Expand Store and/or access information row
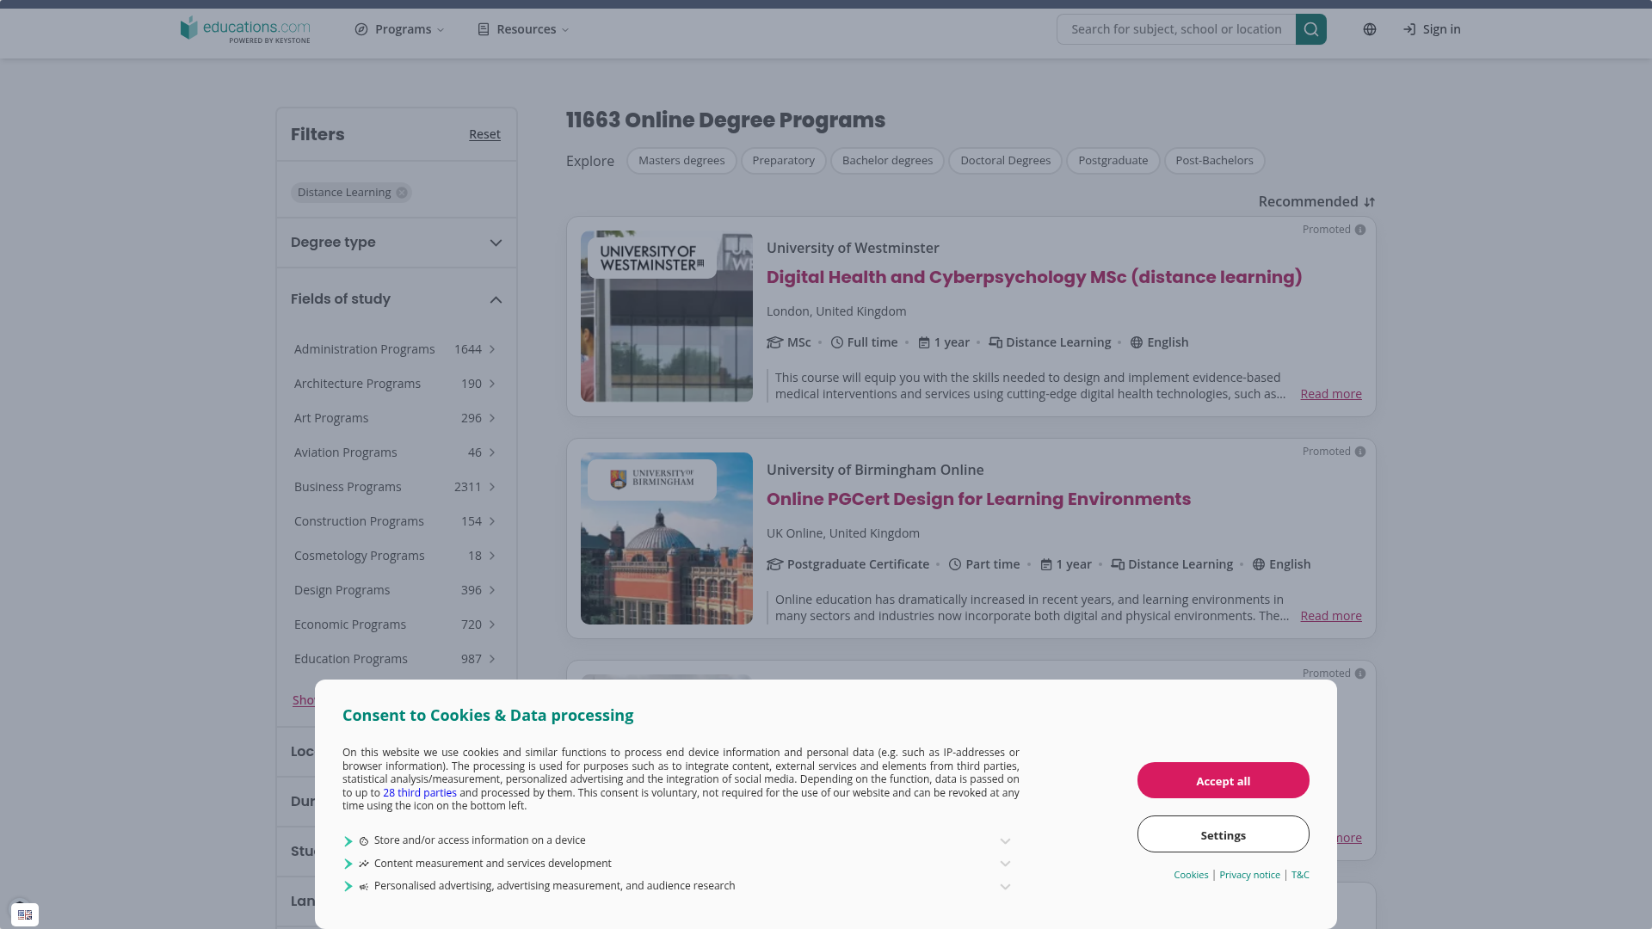 [677, 840]
